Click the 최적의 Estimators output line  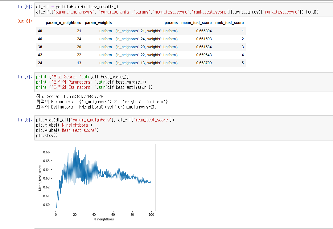pos(97,107)
